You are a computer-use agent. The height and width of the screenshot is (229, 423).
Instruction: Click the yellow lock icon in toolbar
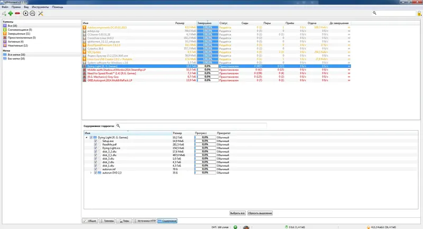419,13
